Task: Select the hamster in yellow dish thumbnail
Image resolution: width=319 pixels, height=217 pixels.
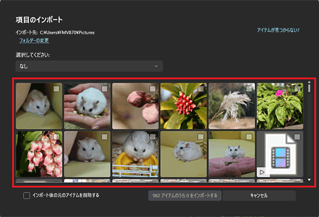Action: [135, 154]
